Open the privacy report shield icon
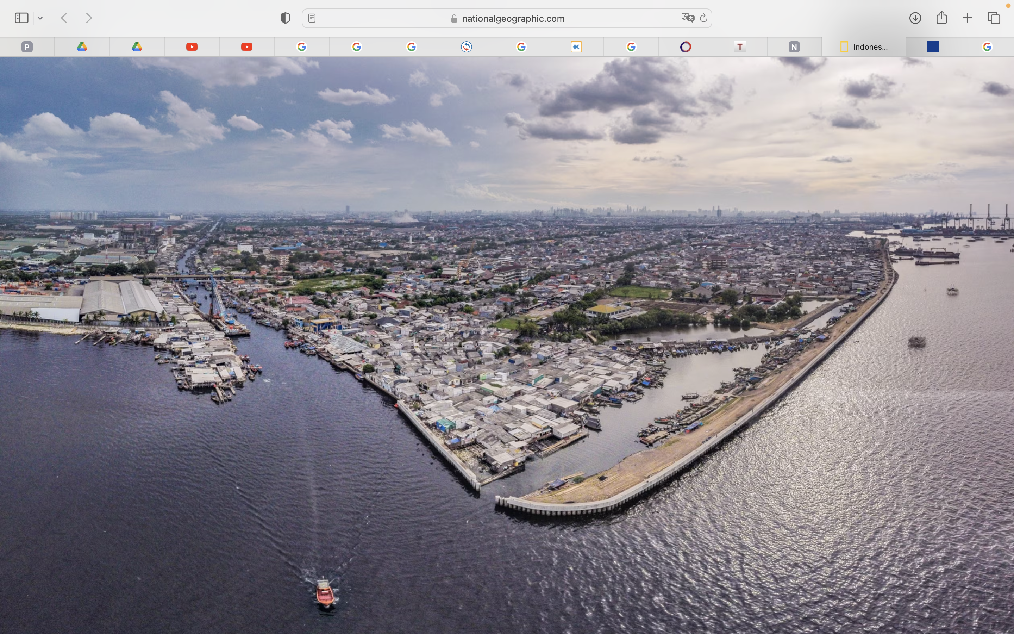 pyautogui.click(x=285, y=18)
